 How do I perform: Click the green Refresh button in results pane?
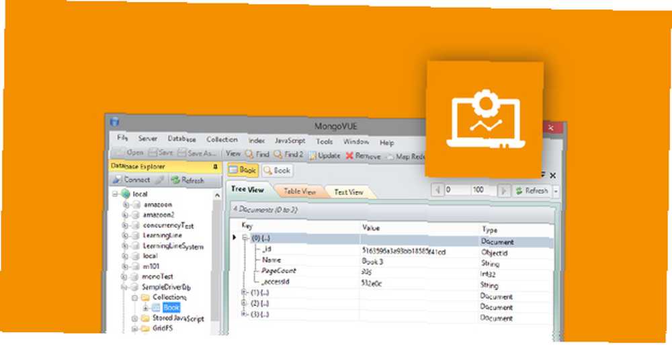(532, 191)
